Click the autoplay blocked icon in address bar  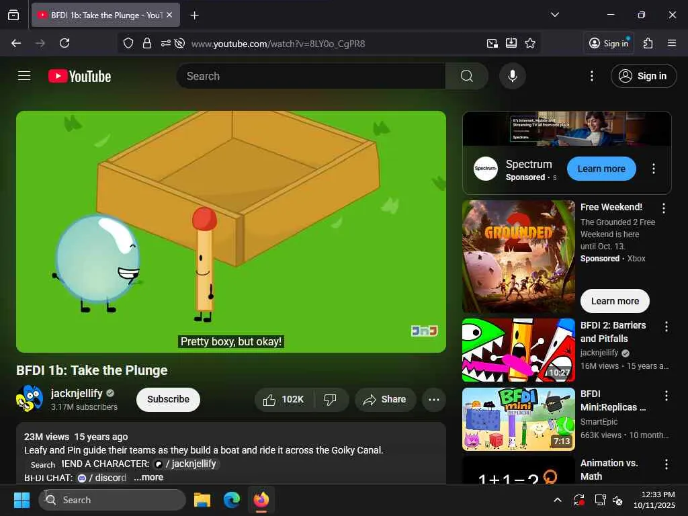click(179, 43)
